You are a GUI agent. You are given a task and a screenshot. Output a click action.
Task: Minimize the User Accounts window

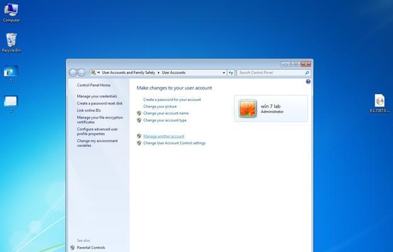pyautogui.click(x=285, y=64)
